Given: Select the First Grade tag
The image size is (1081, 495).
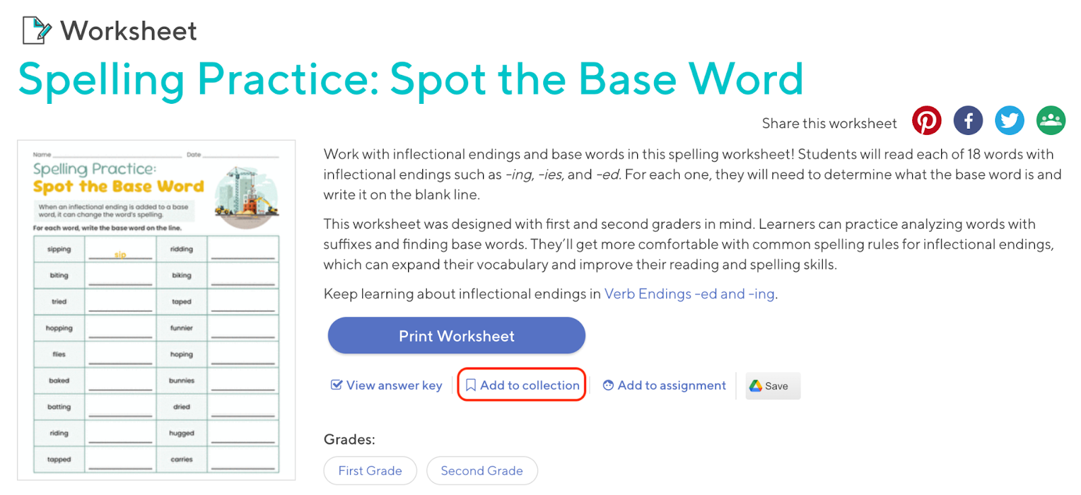Looking at the screenshot, I should pos(370,471).
